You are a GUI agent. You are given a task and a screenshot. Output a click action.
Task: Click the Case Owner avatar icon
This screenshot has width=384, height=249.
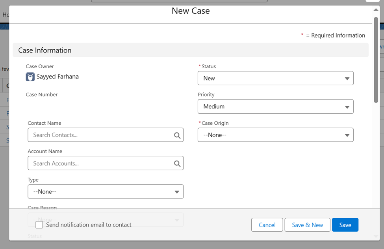click(x=30, y=77)
